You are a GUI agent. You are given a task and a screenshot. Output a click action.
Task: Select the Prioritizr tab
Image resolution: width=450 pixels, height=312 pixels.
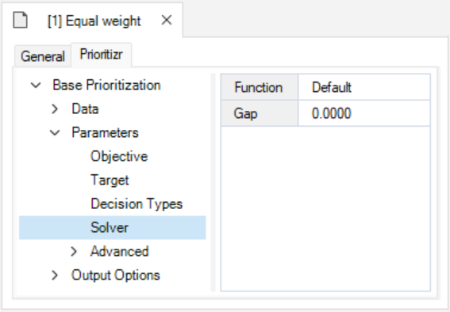tap(102, 55)
